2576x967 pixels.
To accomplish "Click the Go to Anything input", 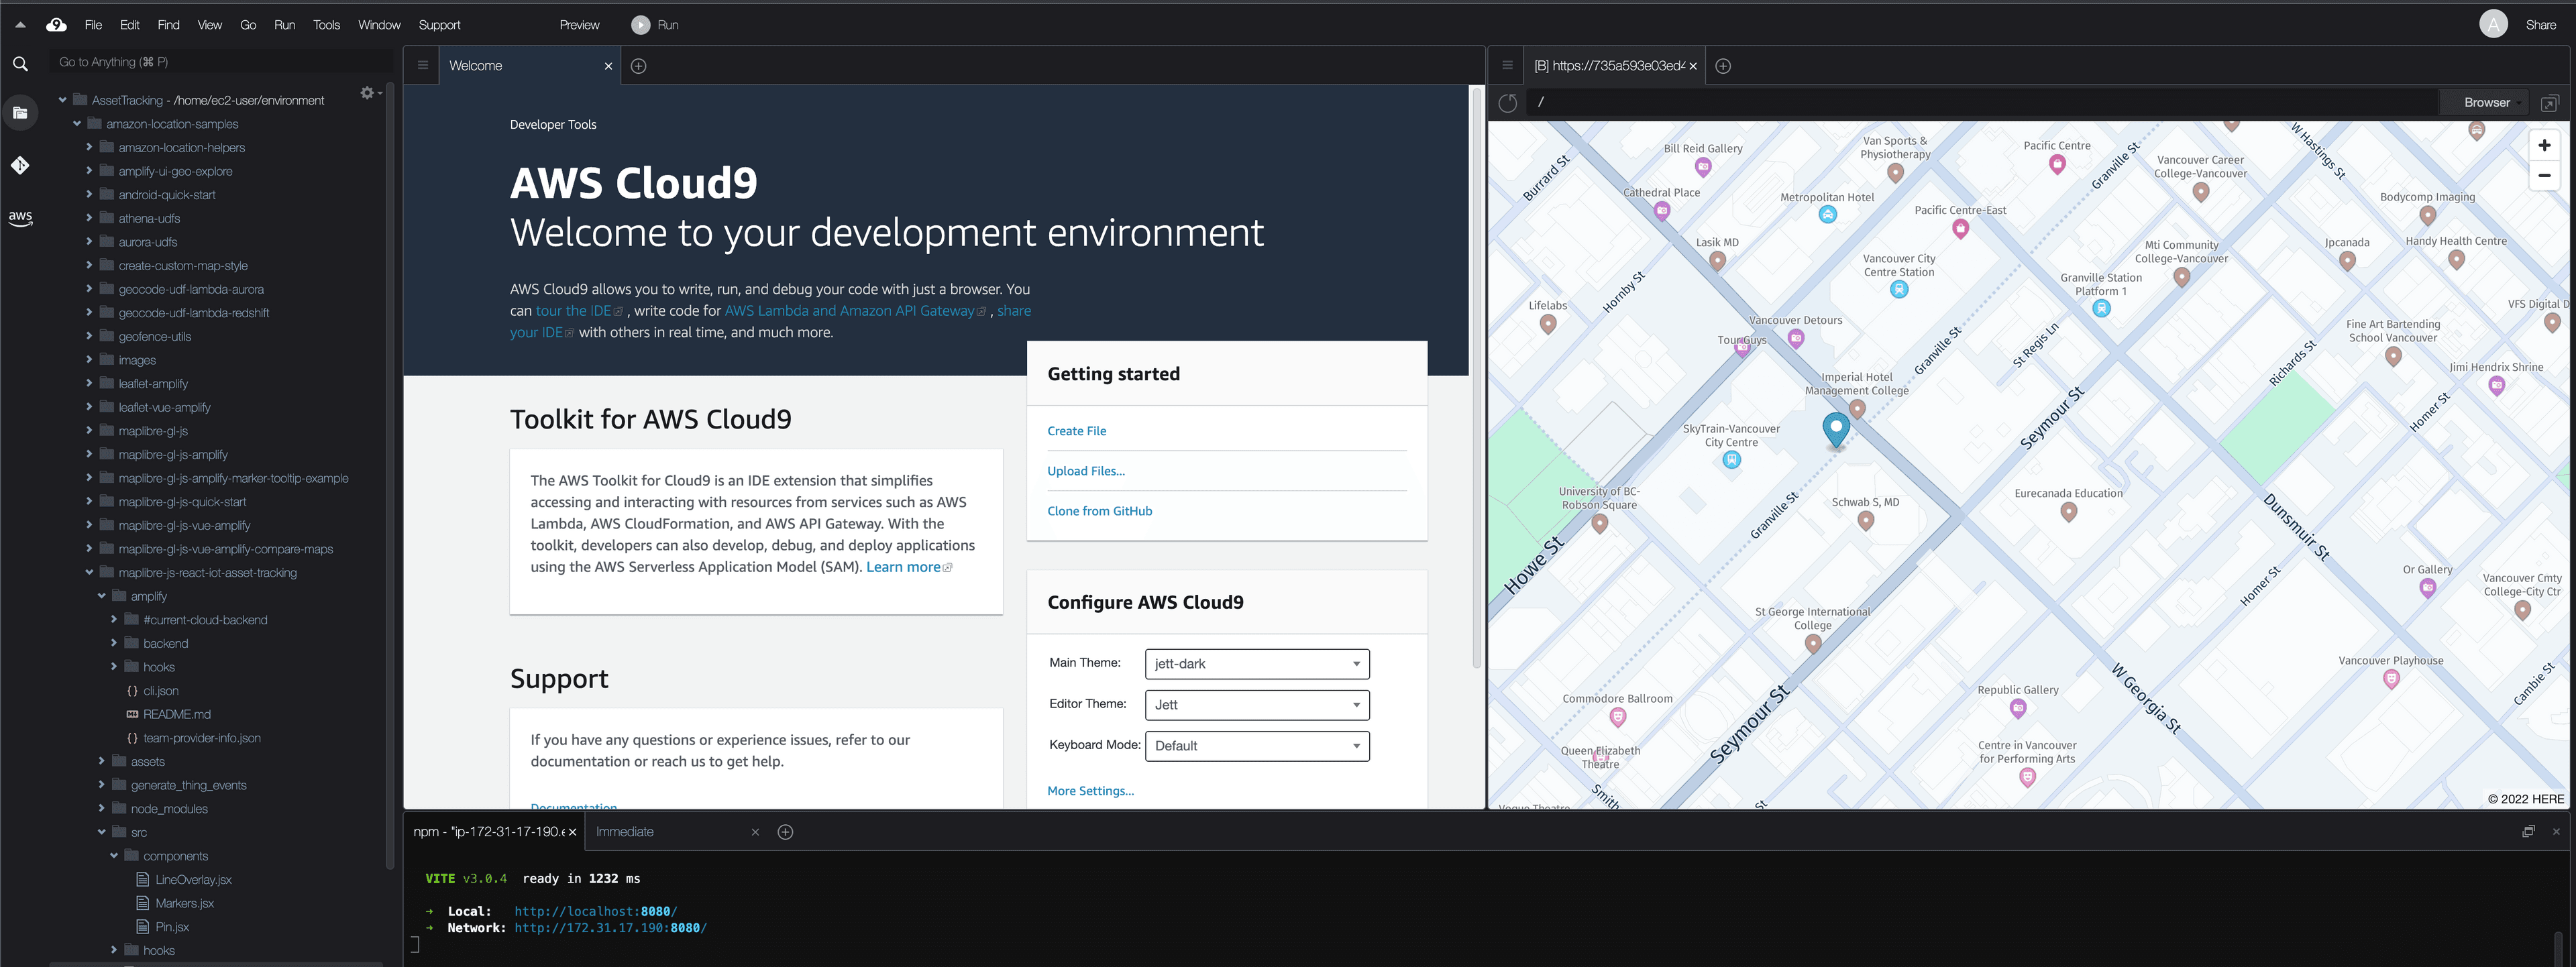I will tap(220, 62).
